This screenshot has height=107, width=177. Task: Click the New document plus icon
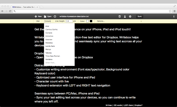[x=36, y=17]
